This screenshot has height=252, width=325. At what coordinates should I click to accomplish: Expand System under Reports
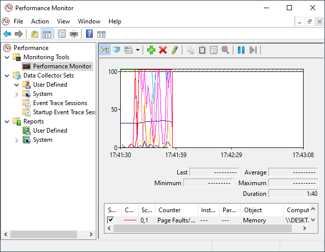[x=17, y=140]
